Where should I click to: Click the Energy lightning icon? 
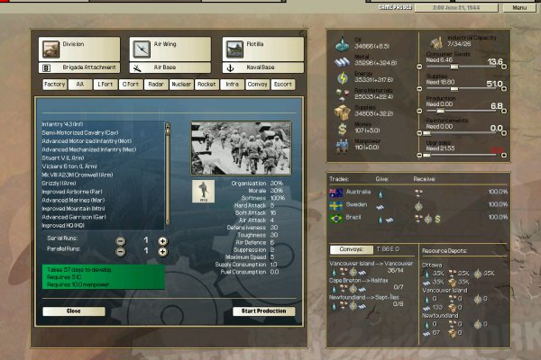343,78
